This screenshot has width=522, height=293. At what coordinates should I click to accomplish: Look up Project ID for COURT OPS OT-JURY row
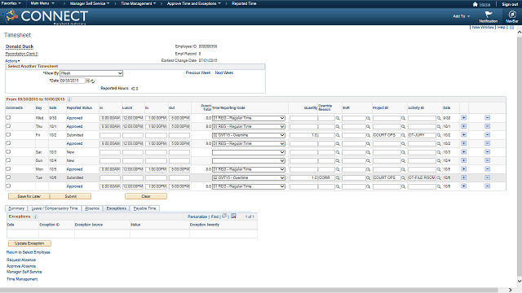(403, 135)
